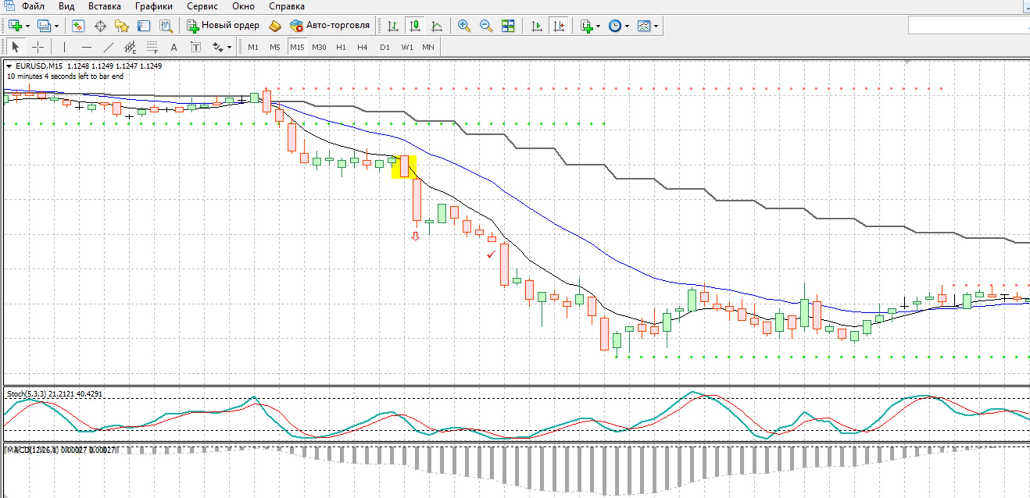
Task: Expand the Periods clock dropdown arrow
Action: click(627, 26)
